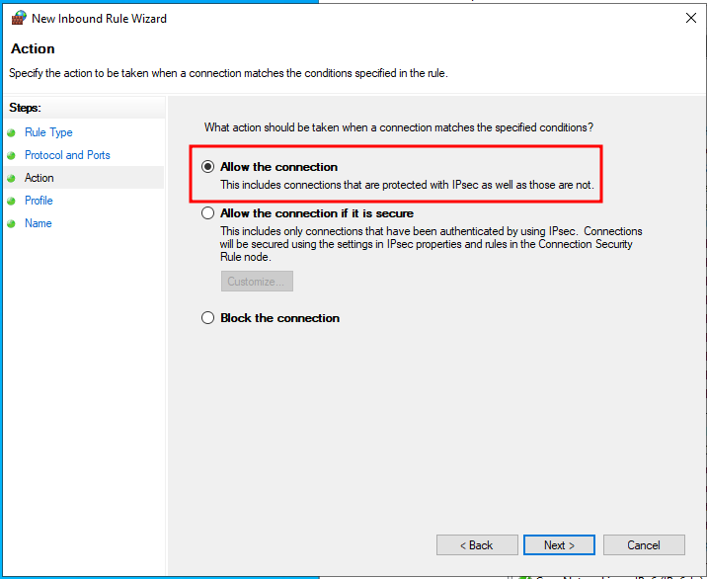
Task: Jump to the Profile step
Action: click(39, 201)
